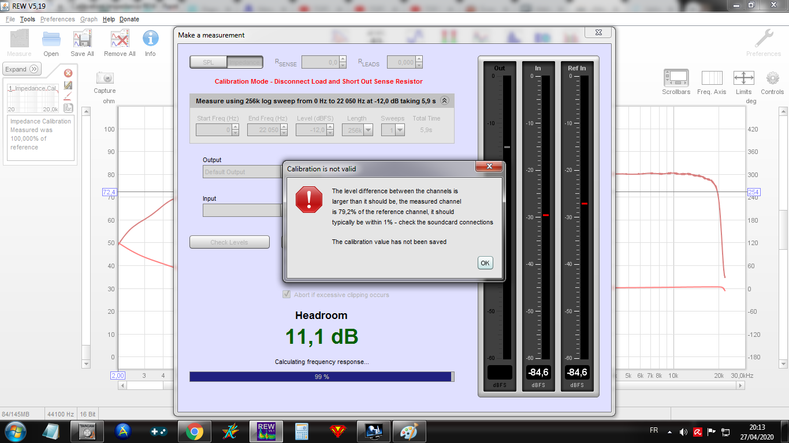The width and height of the screenshot is (789, 443).
Task: Toggle the Scrollbars graph icon
Action: coord(676,82)
